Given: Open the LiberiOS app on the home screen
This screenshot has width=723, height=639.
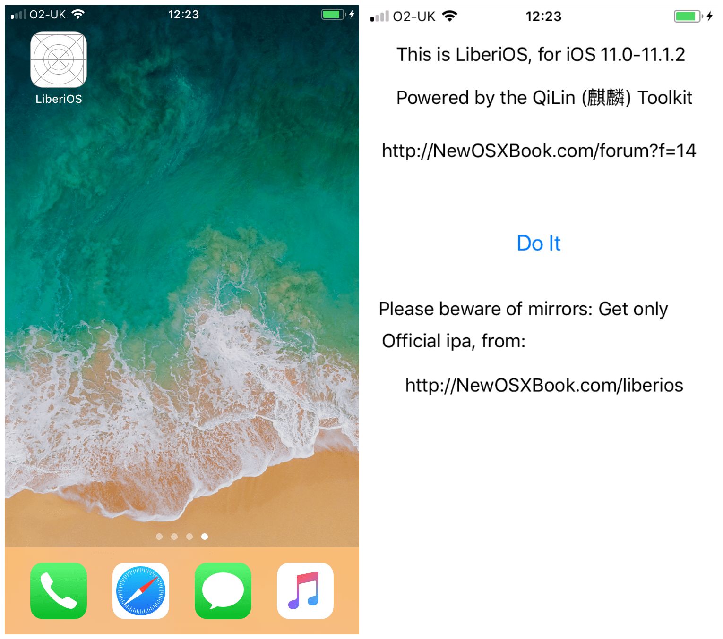Looking at the screenshot, I should pyautogui.click(x=59, y=60).
